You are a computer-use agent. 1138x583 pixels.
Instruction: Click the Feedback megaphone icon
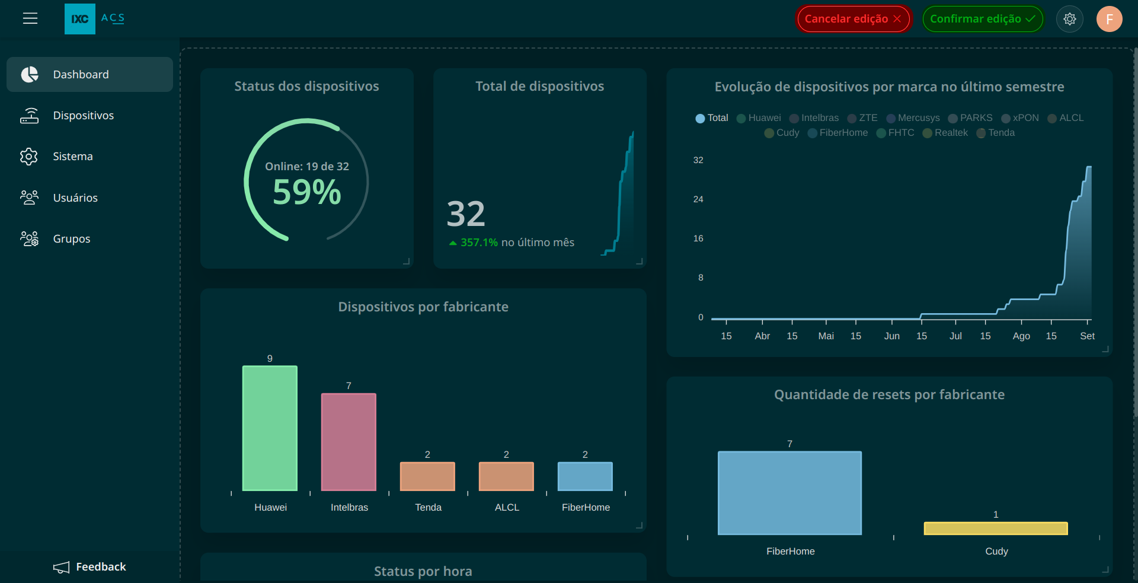tap(61, 567)
